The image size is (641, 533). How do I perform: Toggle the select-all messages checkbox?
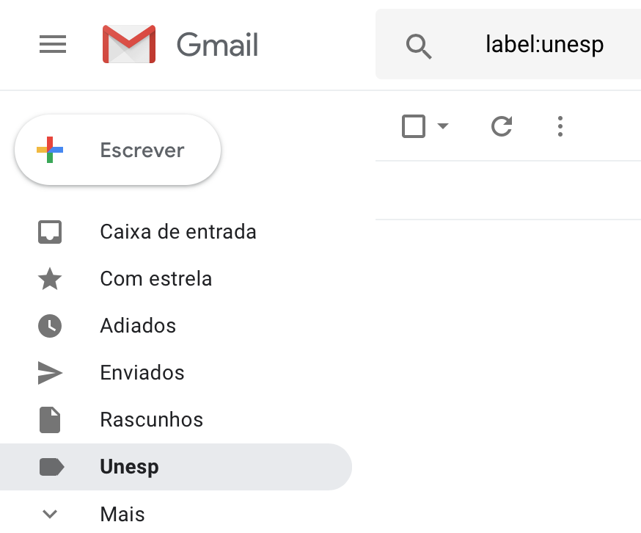(414, 126)
